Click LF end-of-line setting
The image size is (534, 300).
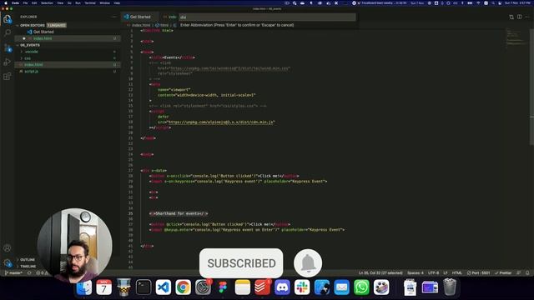[445, 272]
